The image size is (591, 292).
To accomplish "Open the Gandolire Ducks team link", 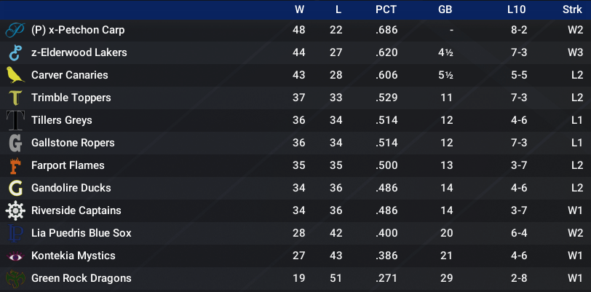I will coord(71,188).
